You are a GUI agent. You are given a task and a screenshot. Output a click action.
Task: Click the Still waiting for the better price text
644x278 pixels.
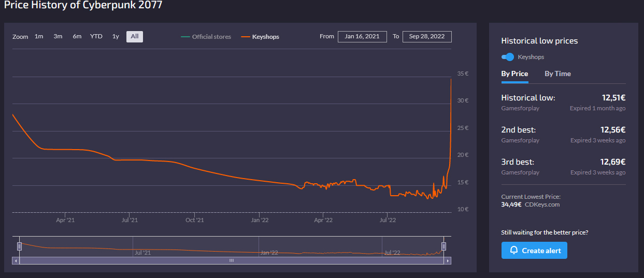click(x=545, y=232)
